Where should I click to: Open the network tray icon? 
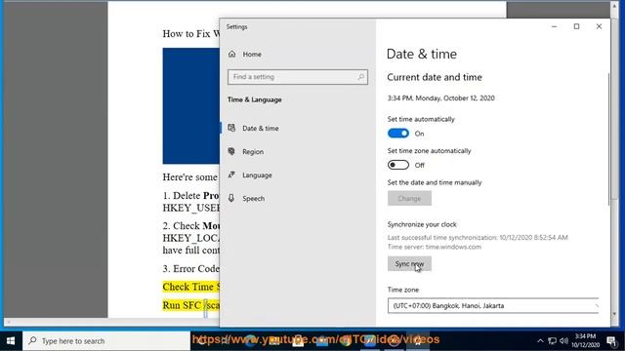(x=552, y=340)
